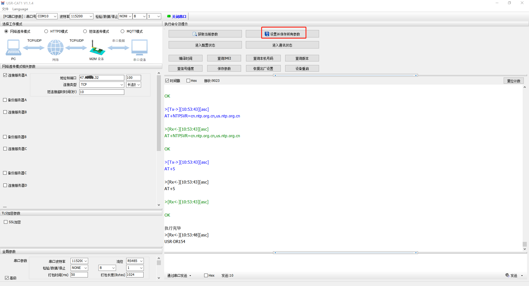This screenshot has width=529, height=286.
Task: Click the 设备重启 button
Action: coord(302,68)
